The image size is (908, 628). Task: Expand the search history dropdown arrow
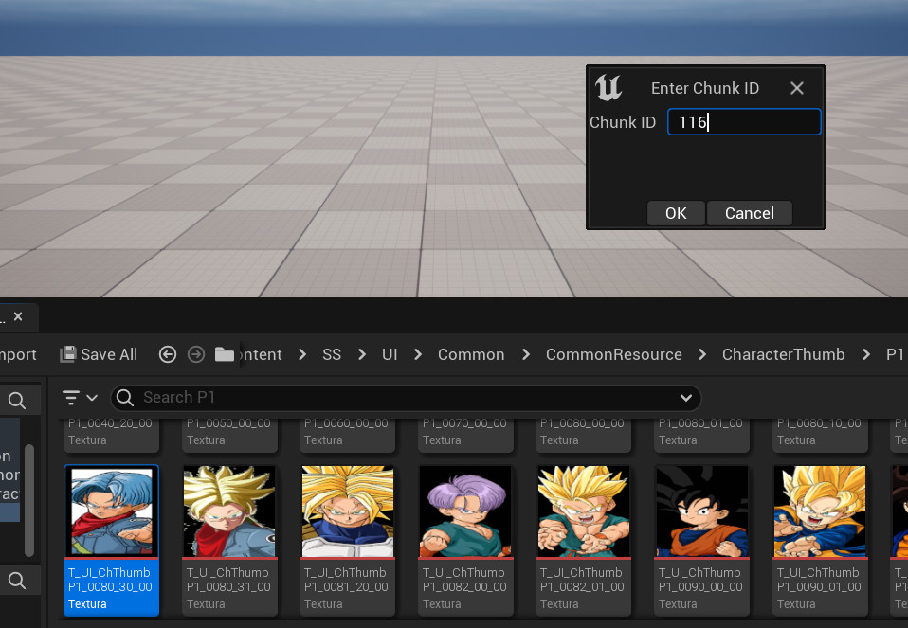click(686, 398)
